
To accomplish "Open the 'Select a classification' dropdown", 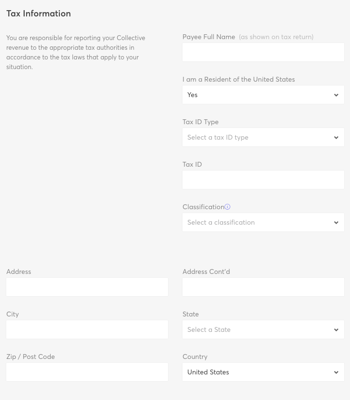I will pyautogui.click(x=256, y=223).
